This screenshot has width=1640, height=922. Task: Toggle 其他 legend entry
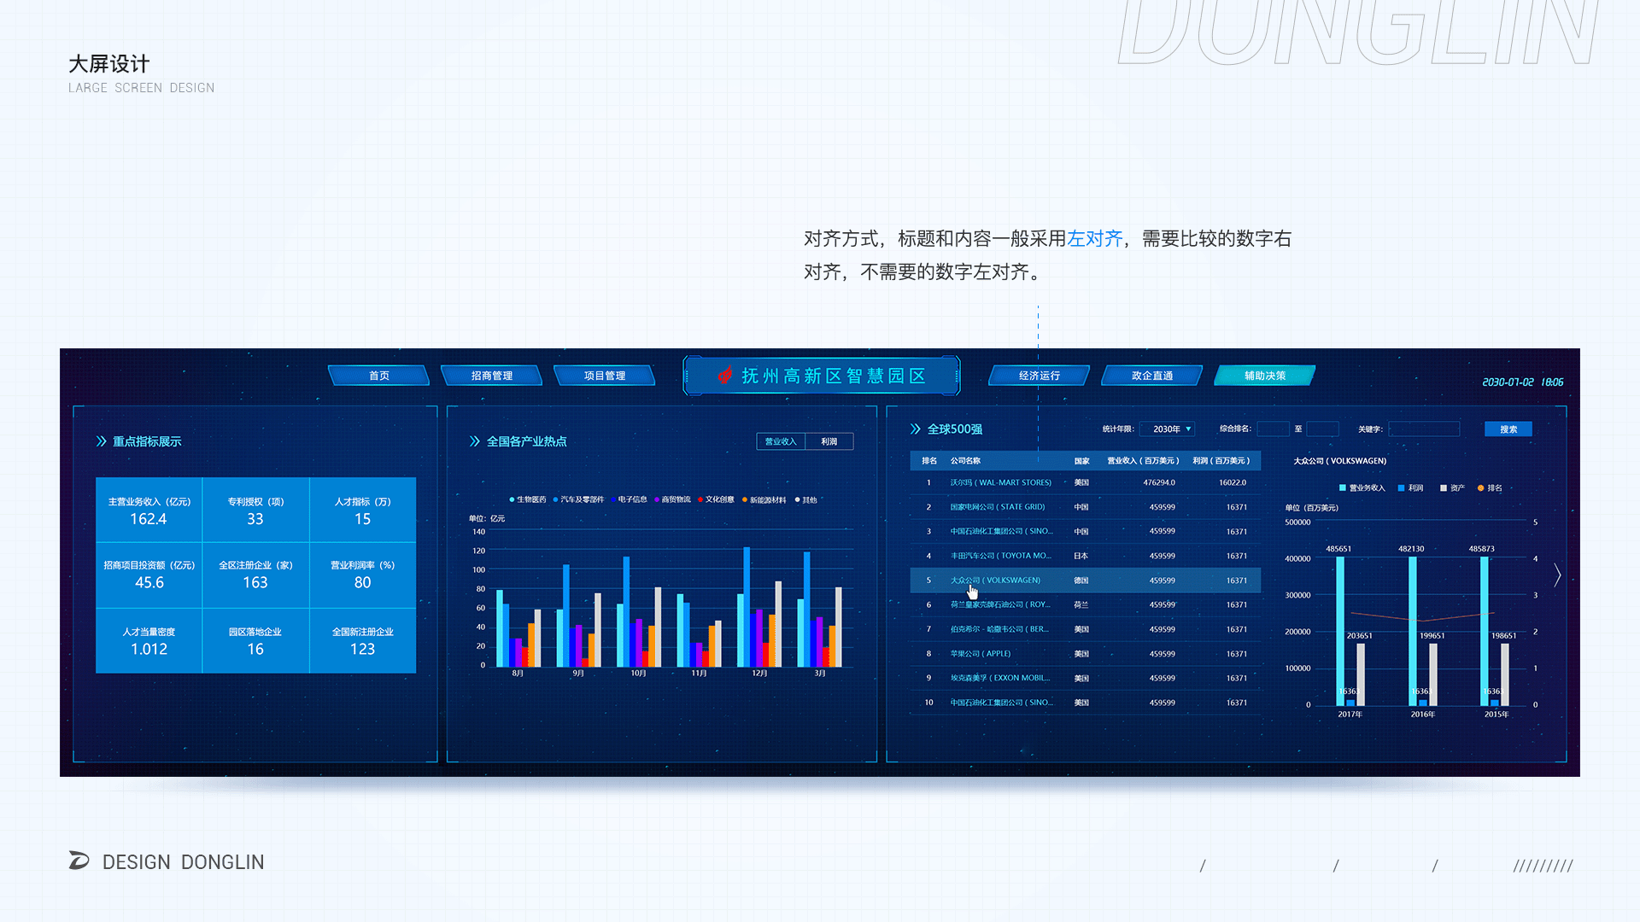(x=805, y=499)
